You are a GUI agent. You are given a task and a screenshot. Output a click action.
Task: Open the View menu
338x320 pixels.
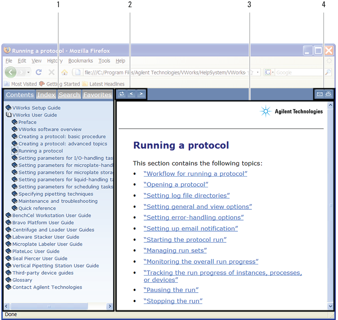(37, 61)
